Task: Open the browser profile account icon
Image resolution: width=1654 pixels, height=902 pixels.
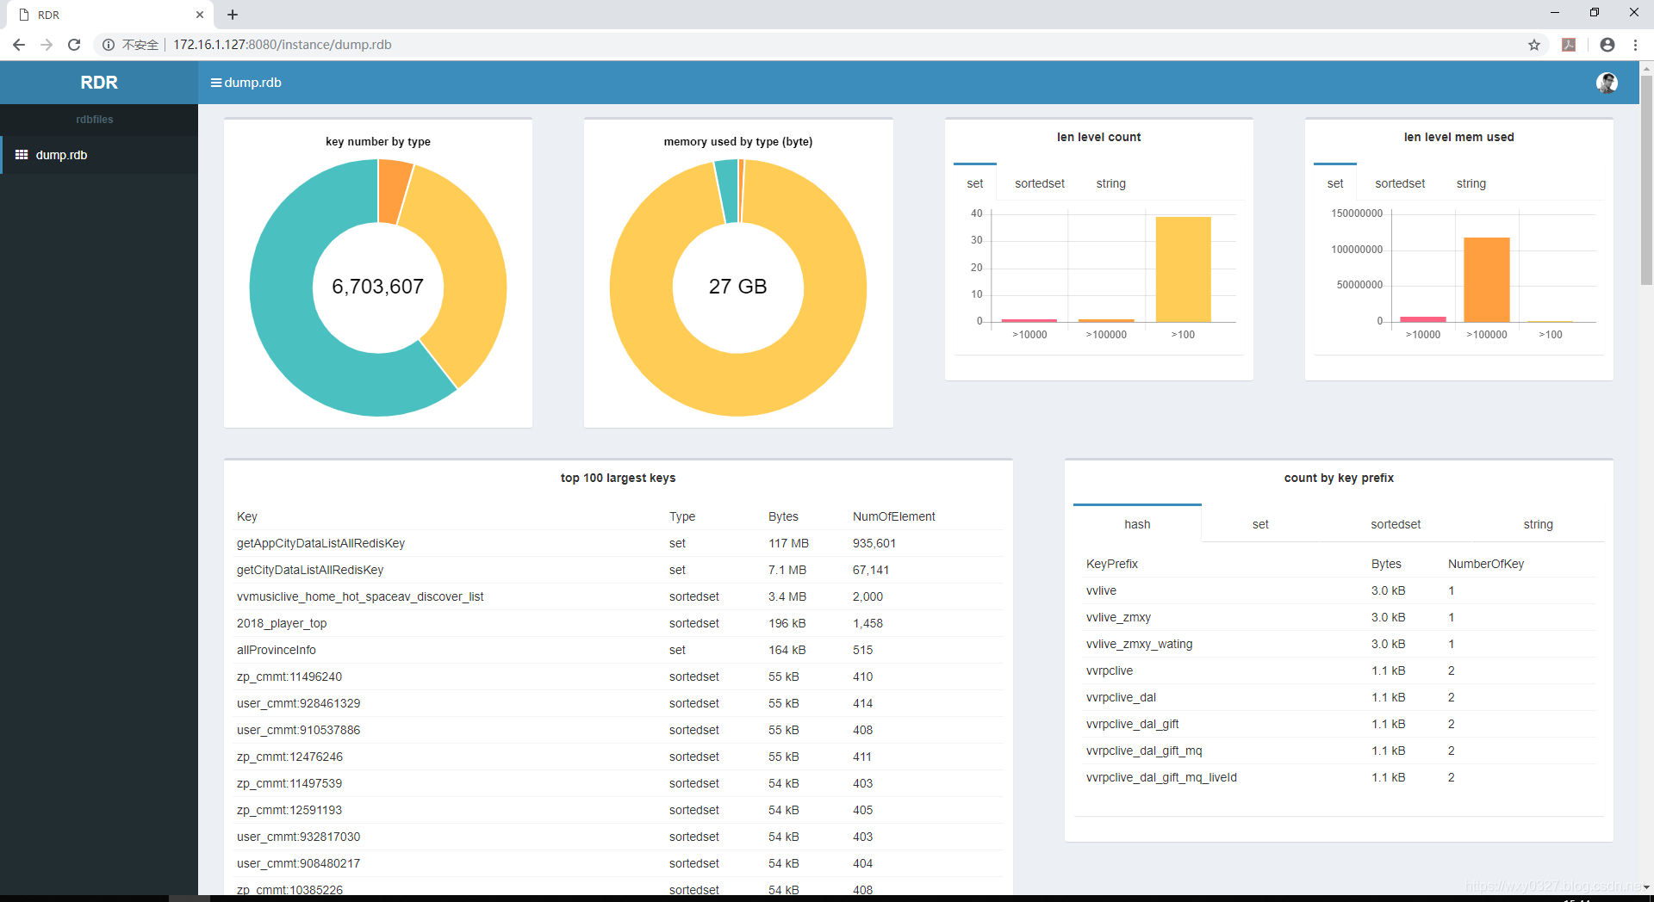Action: (1607, 45)
